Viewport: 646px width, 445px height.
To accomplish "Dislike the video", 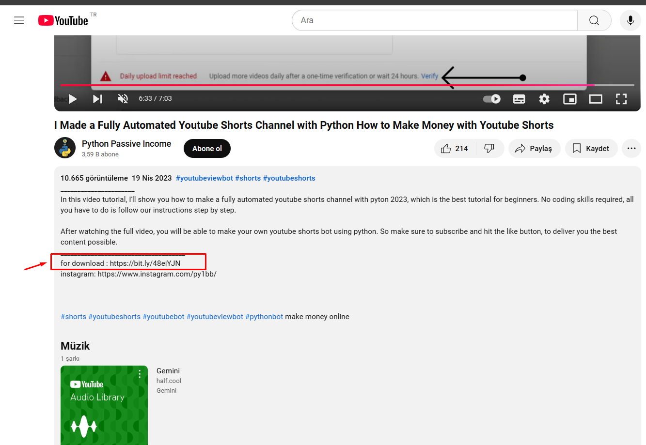I will point(490,149).
